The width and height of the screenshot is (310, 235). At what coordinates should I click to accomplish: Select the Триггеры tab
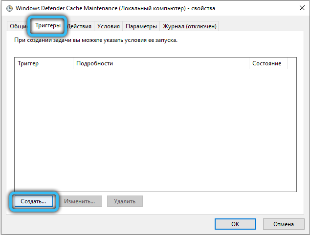click(x=48, y=26)
